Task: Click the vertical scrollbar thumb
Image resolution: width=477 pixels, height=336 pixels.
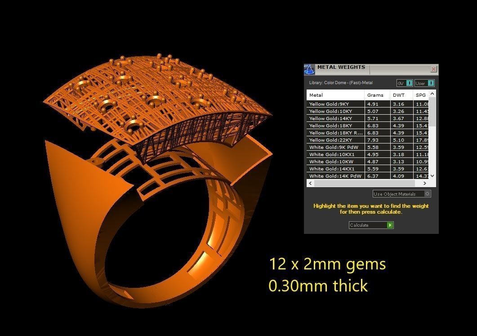Action: tap(432, 112)
